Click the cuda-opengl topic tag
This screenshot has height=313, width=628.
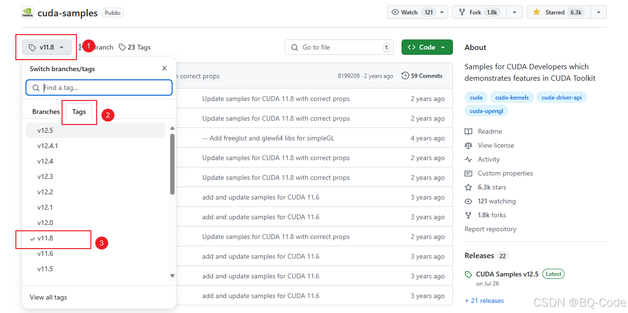pos(486,111)
